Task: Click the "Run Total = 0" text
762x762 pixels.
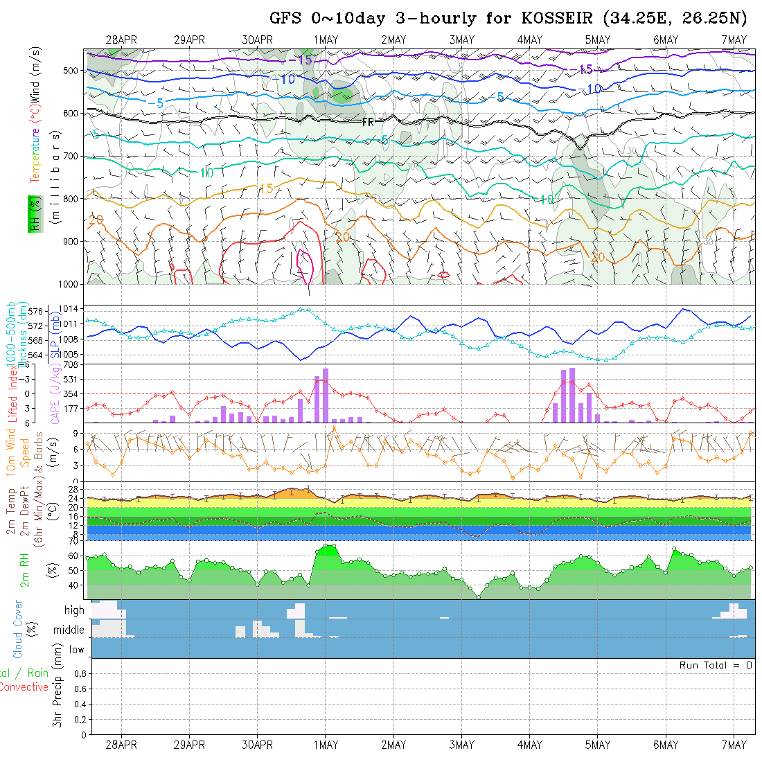Action: click(x=716, y=665)
